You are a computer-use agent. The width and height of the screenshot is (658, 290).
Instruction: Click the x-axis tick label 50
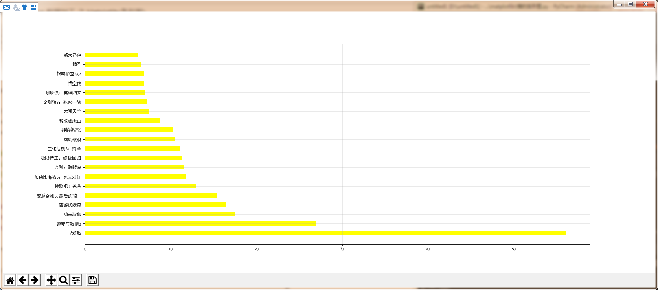[x=514, y=249]
